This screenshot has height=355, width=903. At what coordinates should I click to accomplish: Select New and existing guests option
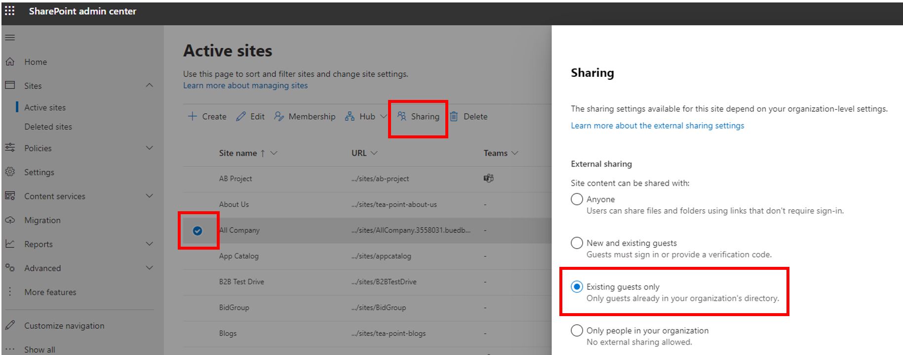click(577, 243)
